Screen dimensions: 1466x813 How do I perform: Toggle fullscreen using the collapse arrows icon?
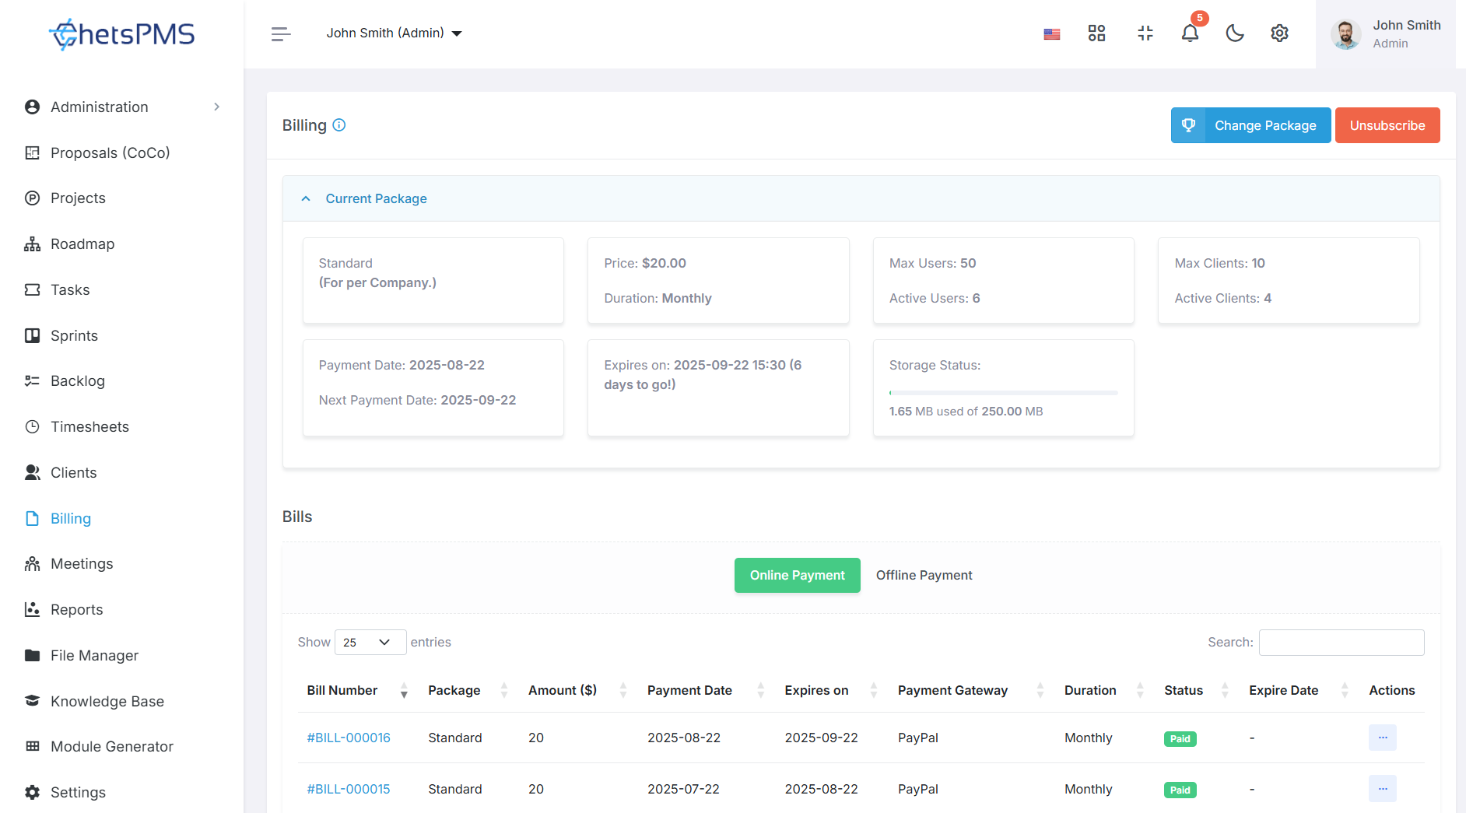coord(1145,33)
